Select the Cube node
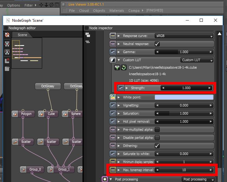Viewport: 227px width, 182px height. pos(48,114)
